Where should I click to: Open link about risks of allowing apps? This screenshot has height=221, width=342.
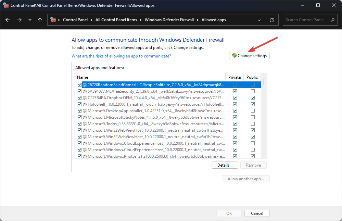pos(121,56)
